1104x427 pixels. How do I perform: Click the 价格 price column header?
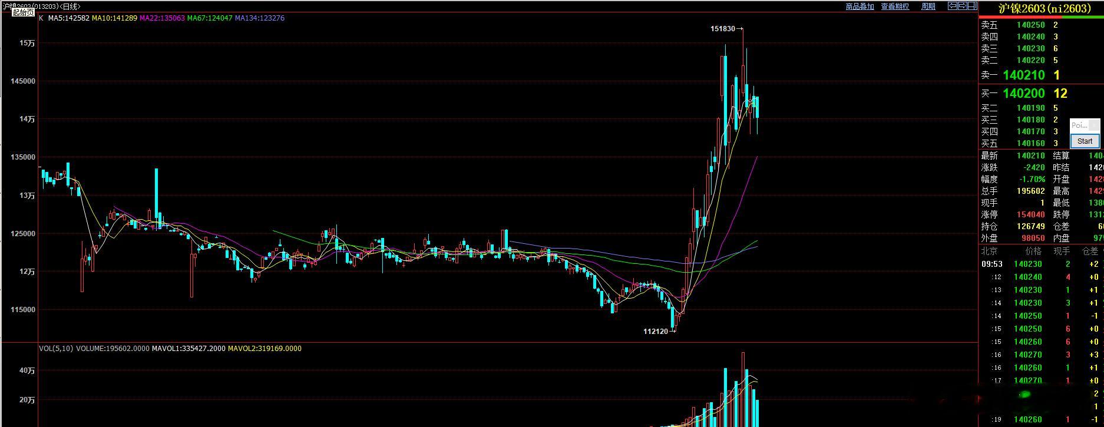pyautogui.click(x=1033, y=251)
